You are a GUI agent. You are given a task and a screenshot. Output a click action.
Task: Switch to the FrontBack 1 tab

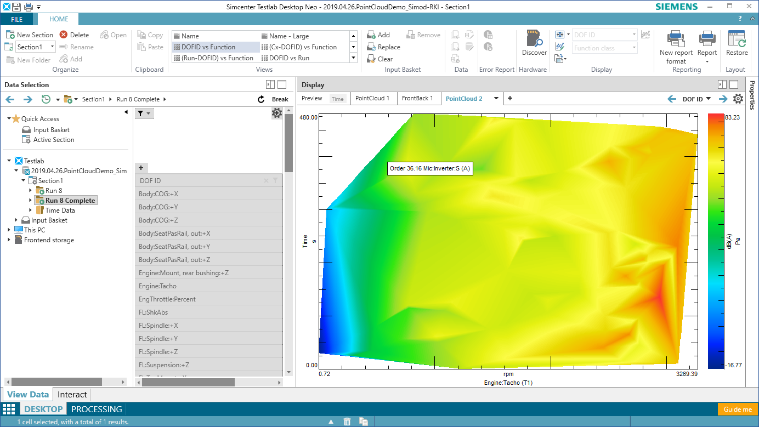point(417,99)
